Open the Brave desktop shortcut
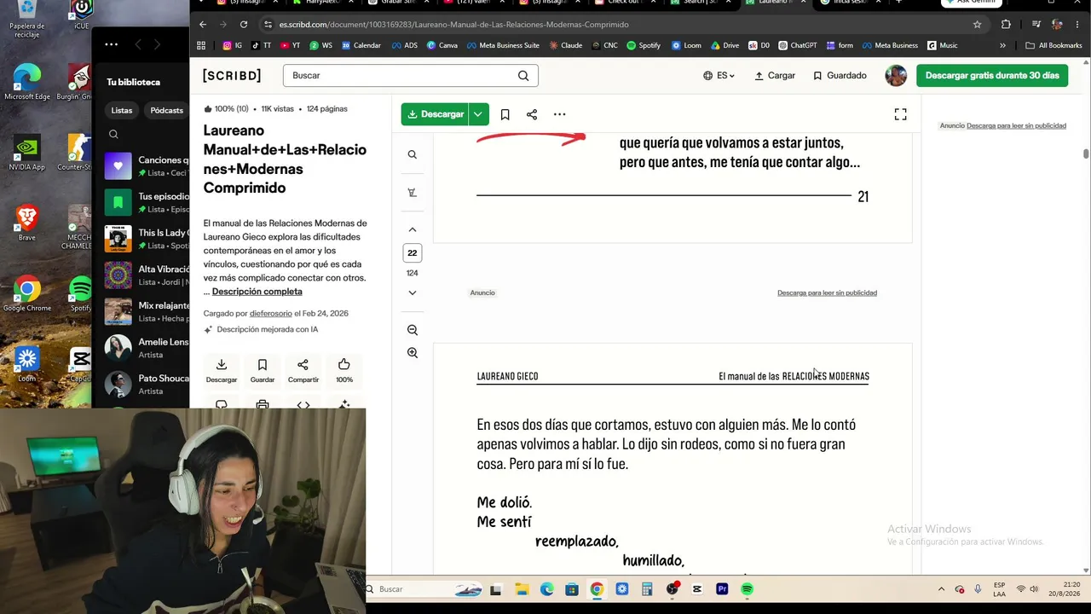 click(x=27, y=223)
